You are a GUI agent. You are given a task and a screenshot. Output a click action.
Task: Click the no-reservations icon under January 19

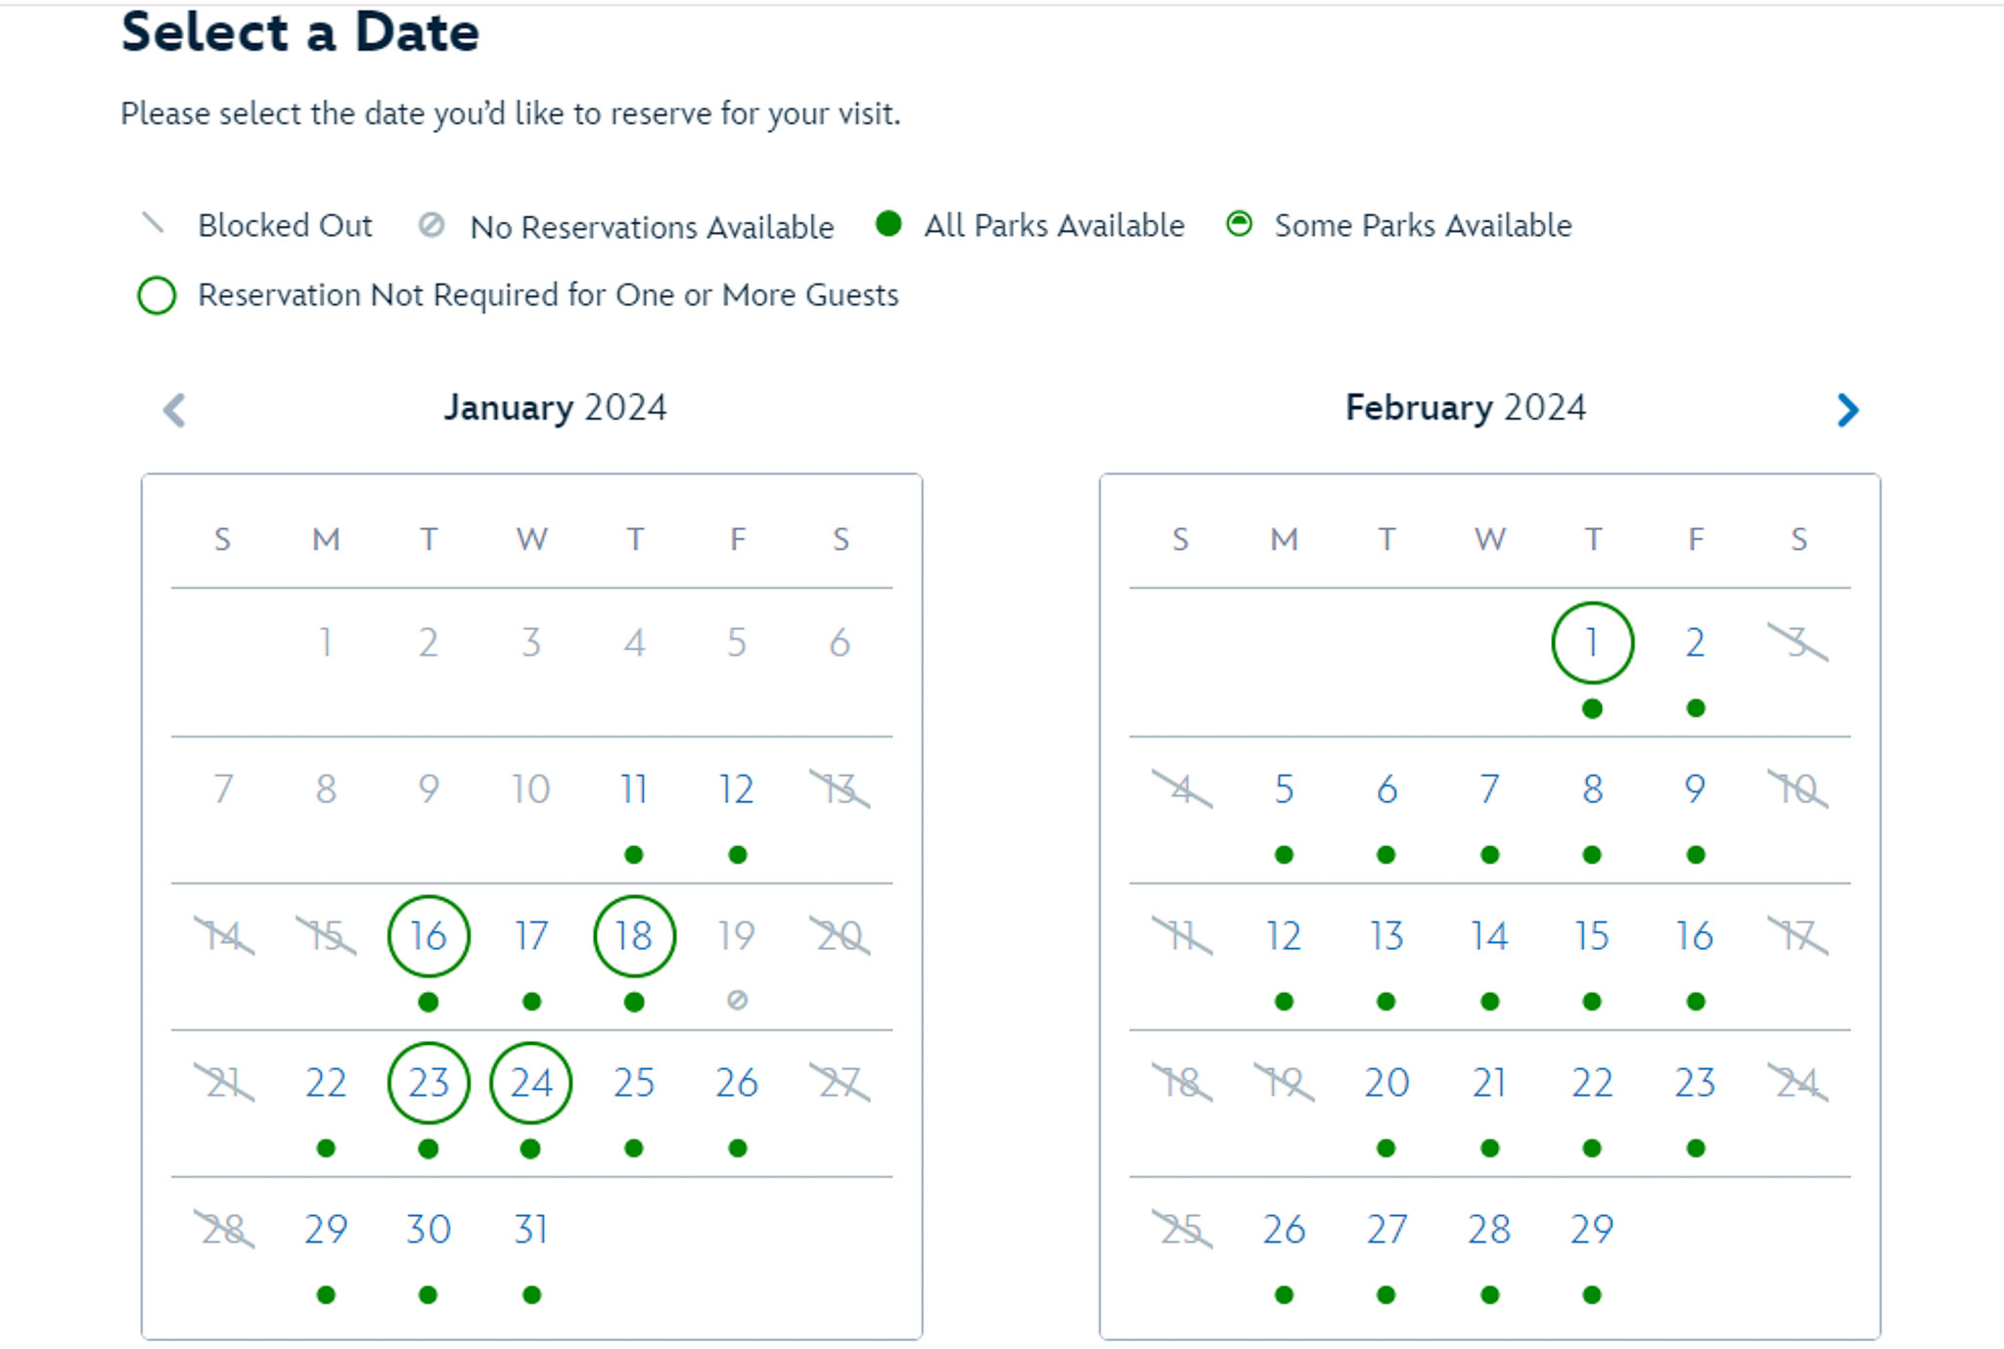click(x=738, y=1000)
